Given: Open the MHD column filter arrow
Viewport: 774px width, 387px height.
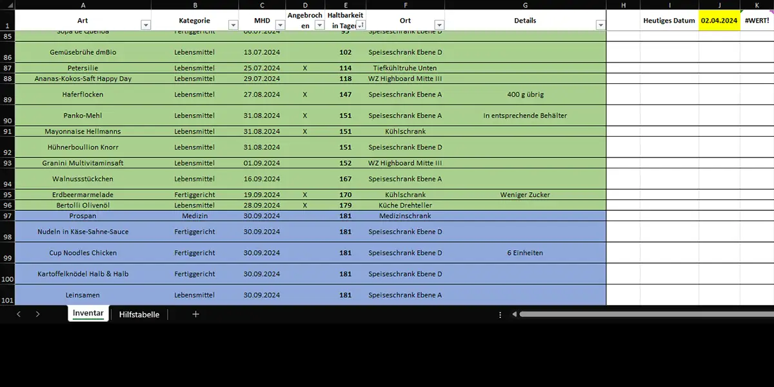Looking at the screenshot, I should tap(280, 25).
